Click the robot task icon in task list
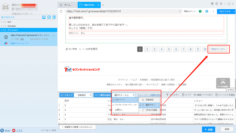 tap(6, 37)
